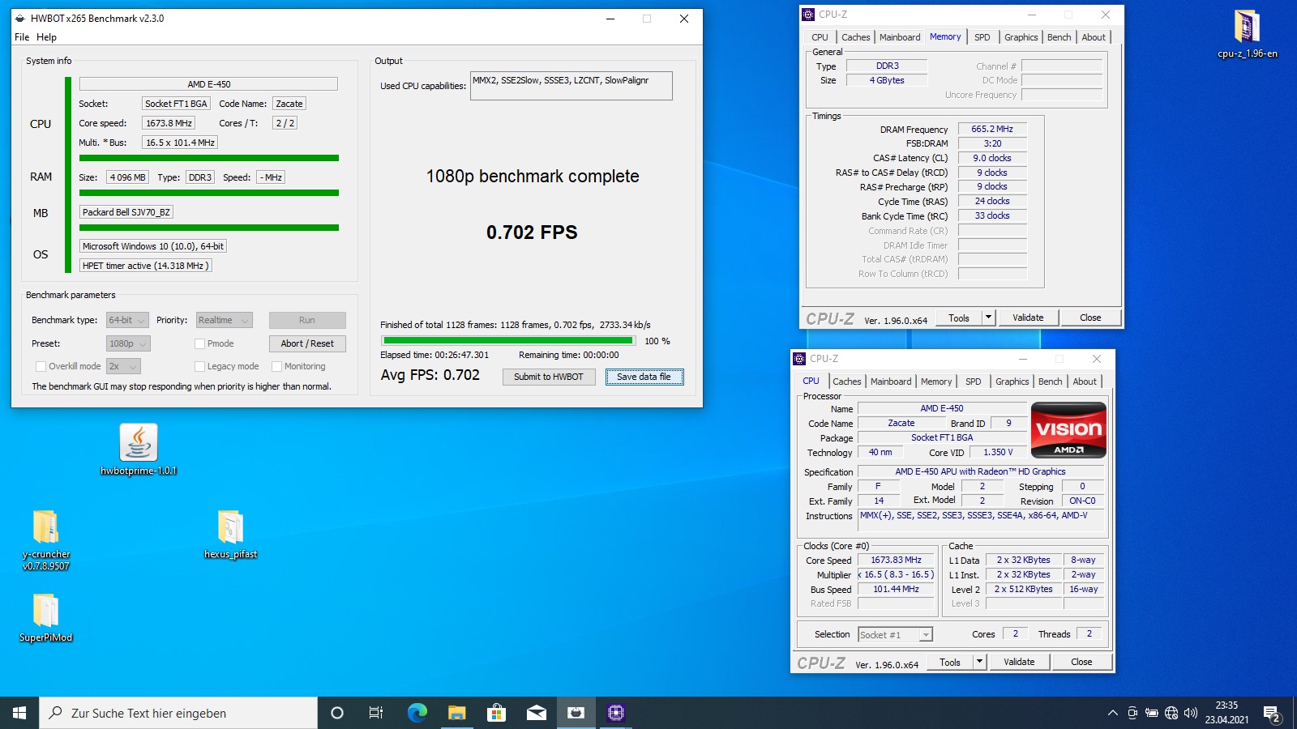Click the battery tray icon

(x=1152, y=713)
